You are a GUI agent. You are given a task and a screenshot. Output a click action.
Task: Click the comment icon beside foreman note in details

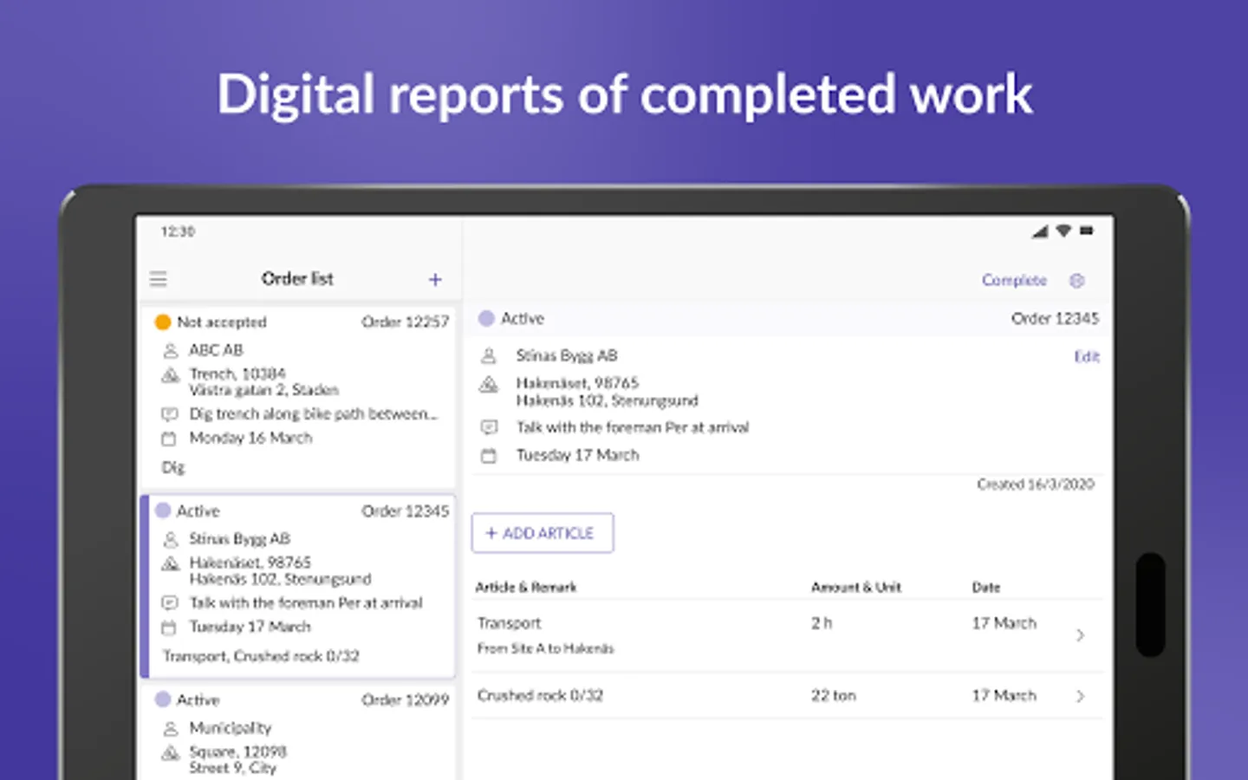(x=489, y=427)
